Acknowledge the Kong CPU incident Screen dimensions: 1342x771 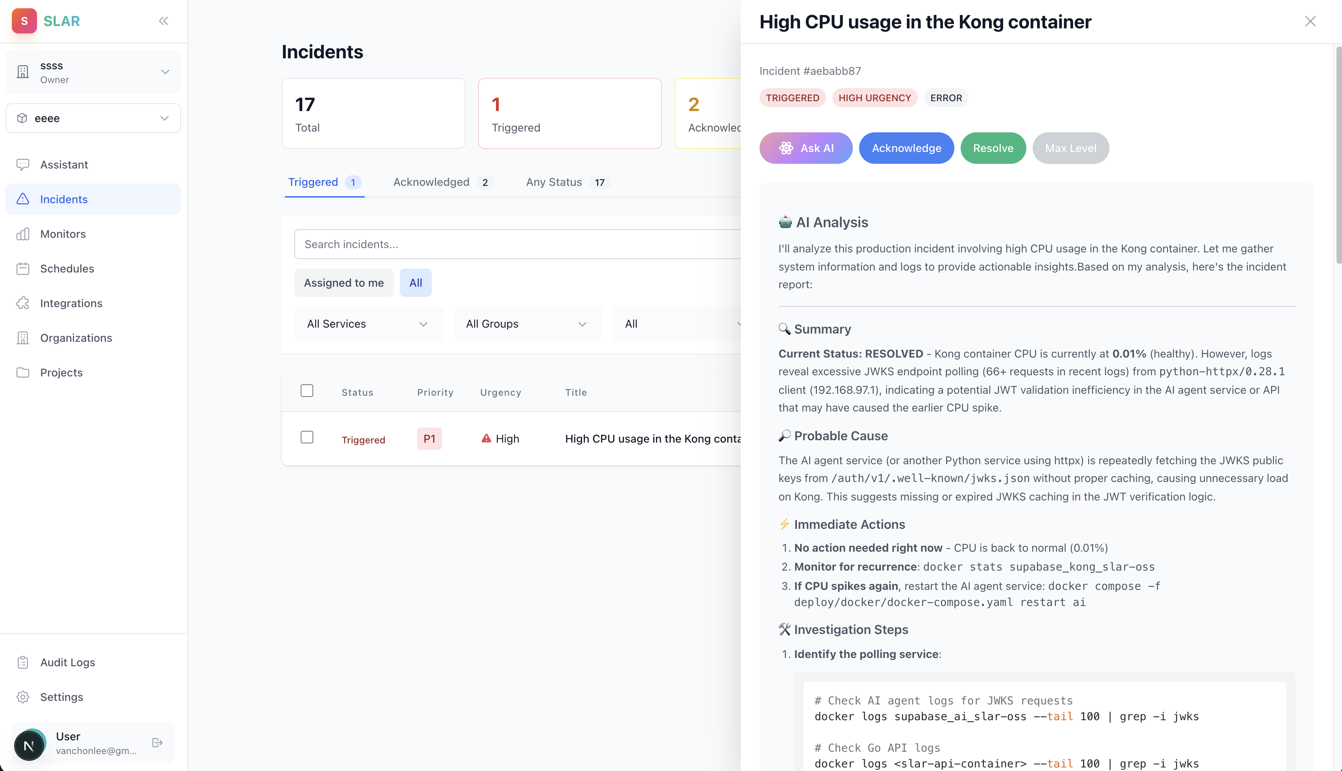pyautogui.click(x=906, y=148)
